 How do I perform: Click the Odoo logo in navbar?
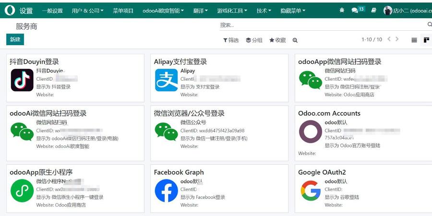[x=10, y=10]
